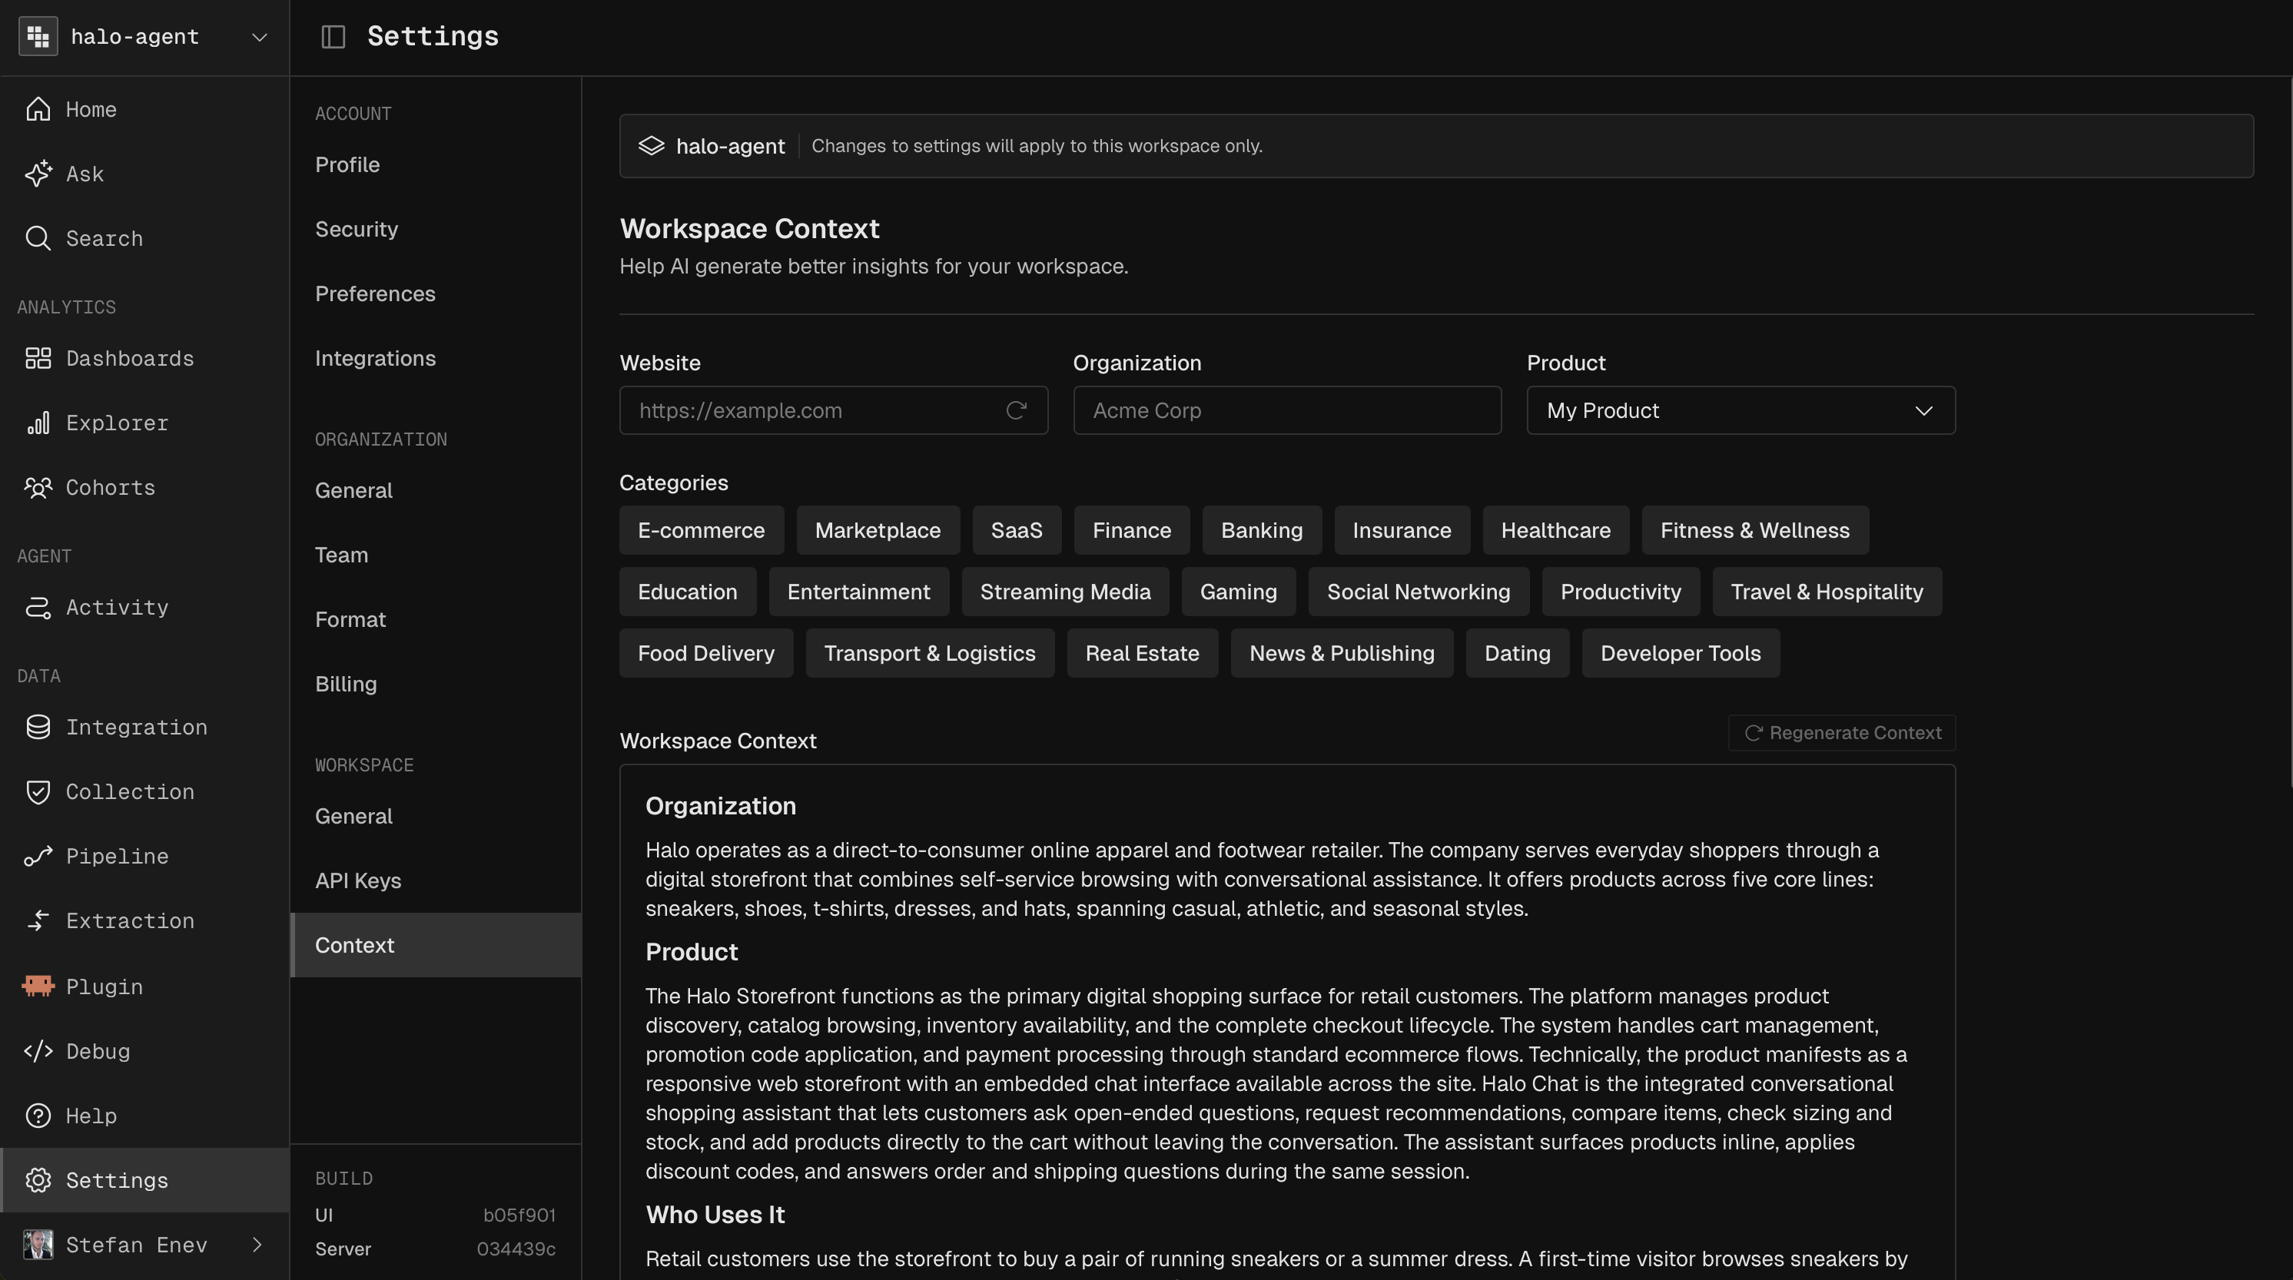Click inside the Workspace Context text area
The height and width of the screenshot is (1280, 2293).
point(1287,1022)
